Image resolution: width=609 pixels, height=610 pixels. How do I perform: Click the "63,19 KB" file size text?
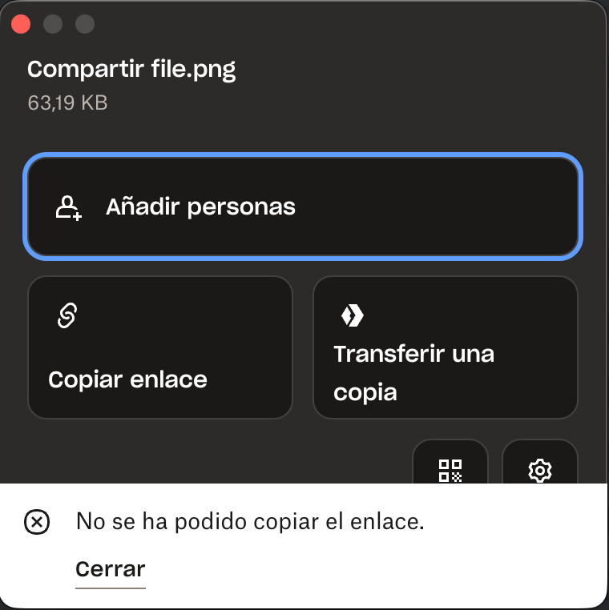pyautogui.click(x=67, y=103)
